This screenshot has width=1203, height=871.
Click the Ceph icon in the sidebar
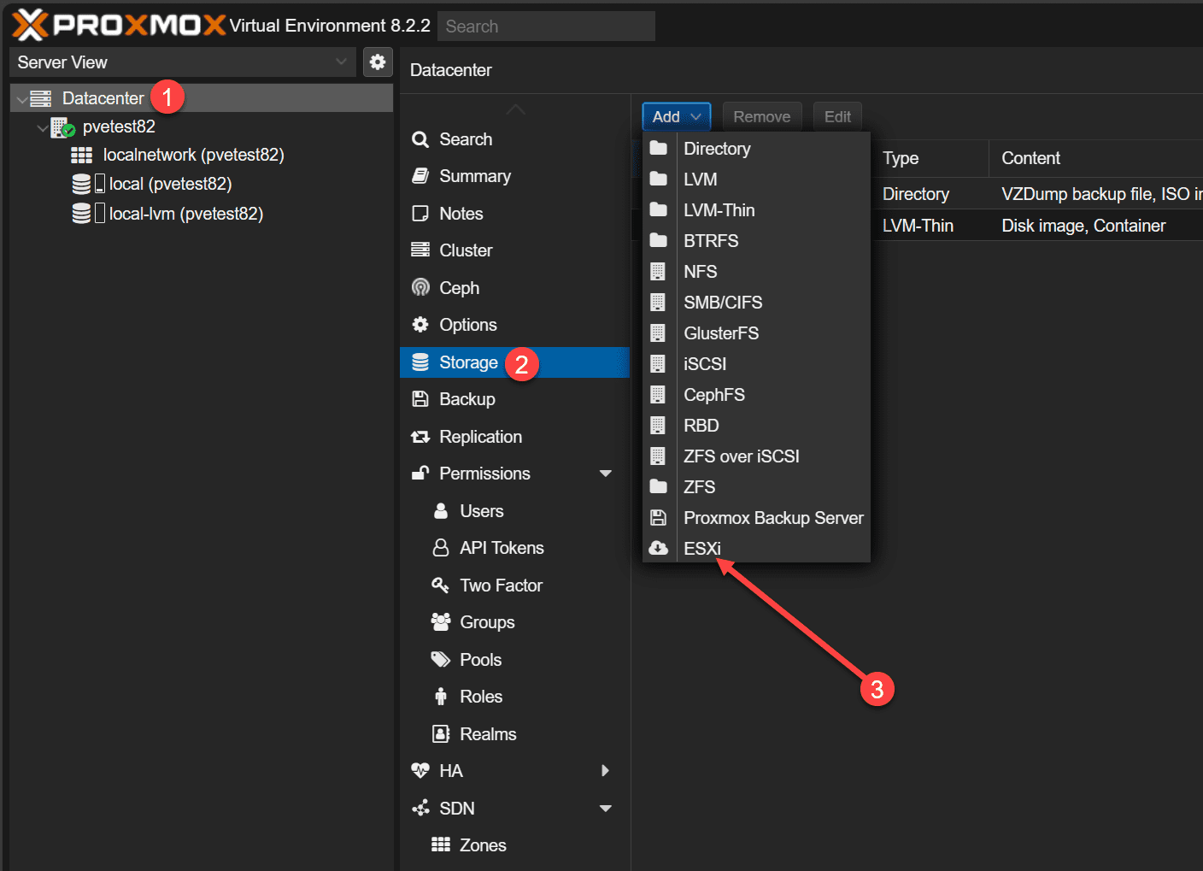[x=420, y=287]
